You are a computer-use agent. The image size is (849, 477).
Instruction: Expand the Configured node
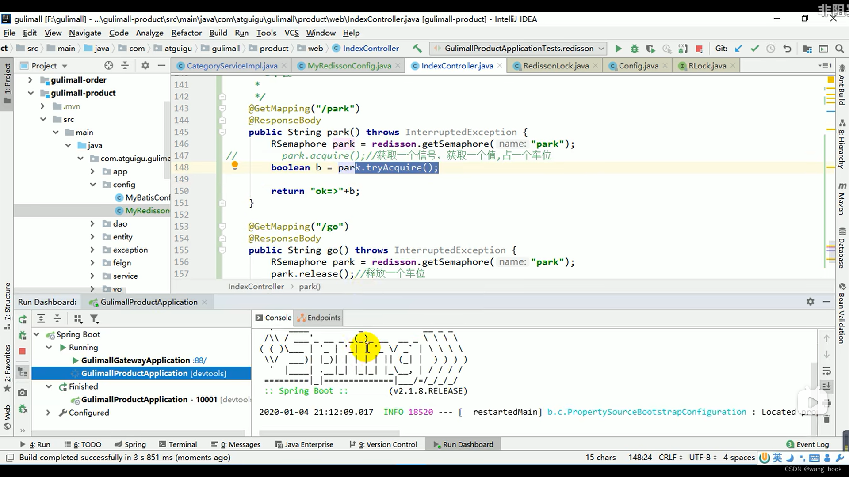point(48,413)
